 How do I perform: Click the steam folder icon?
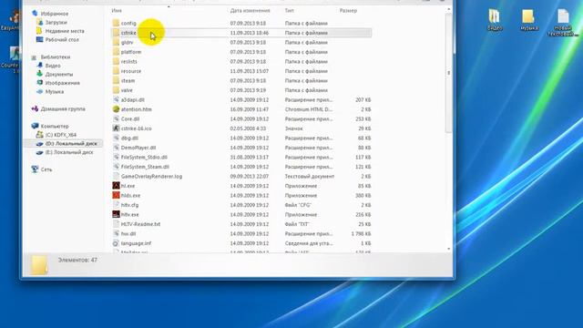click(x=116, y=81)
